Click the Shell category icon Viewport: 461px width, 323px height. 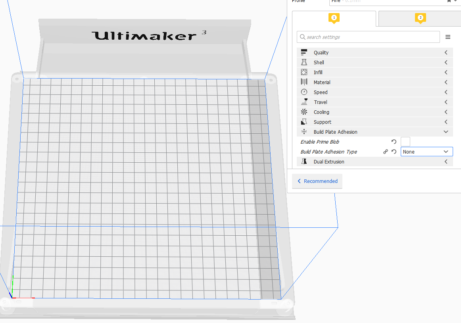pyautogui.click(x=304, y=62)
